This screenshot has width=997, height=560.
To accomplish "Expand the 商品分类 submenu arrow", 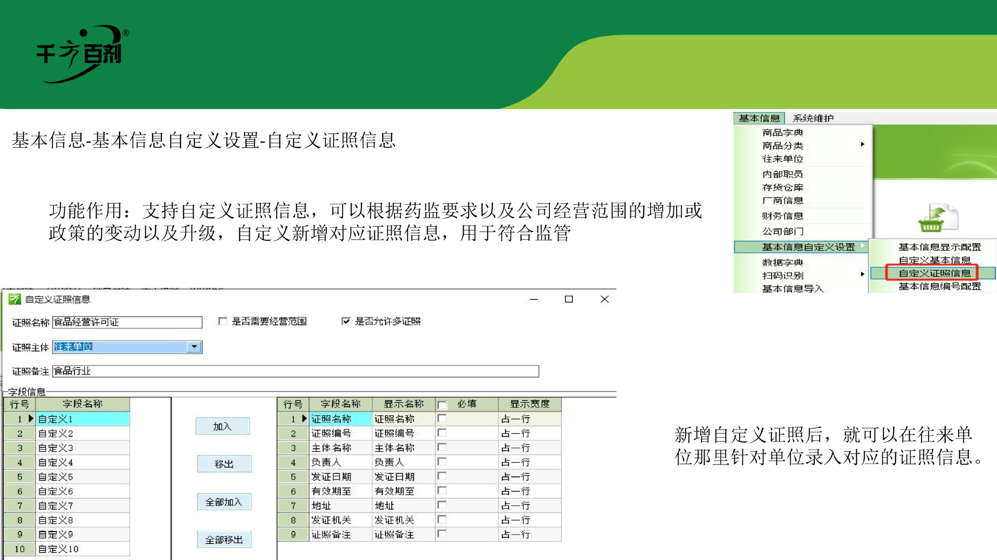I will tap(863, 145).
